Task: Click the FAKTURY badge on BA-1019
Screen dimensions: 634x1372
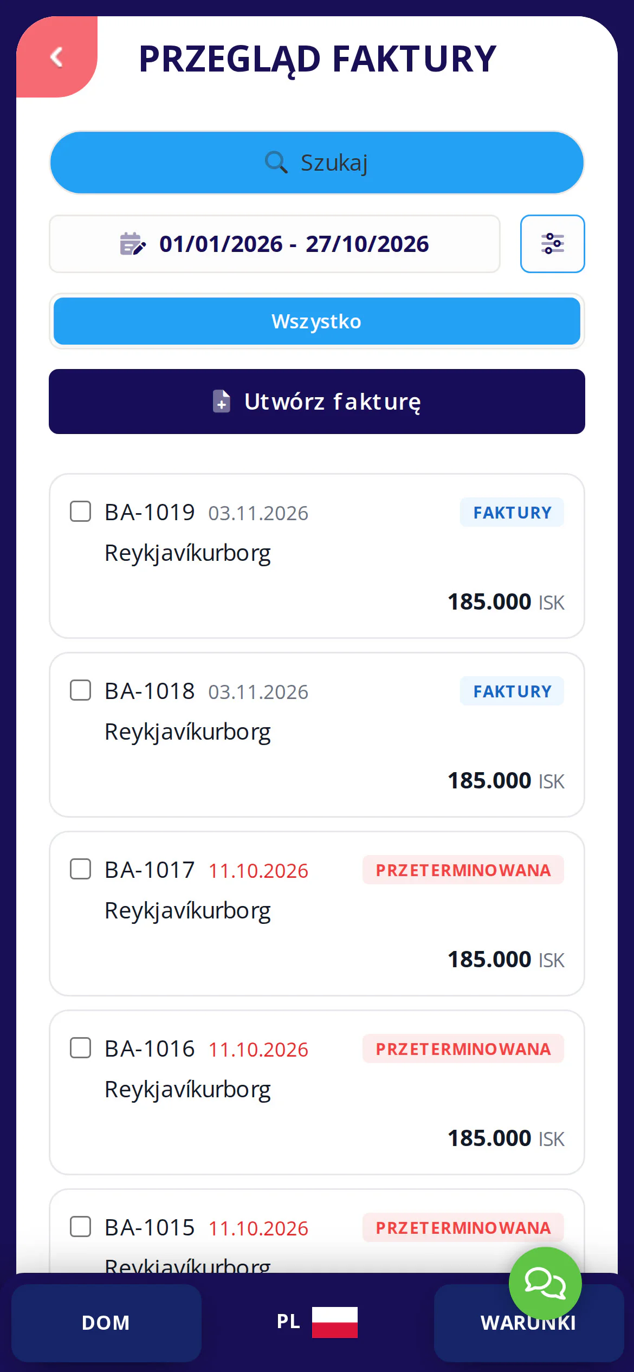Action: click(512, 512)
